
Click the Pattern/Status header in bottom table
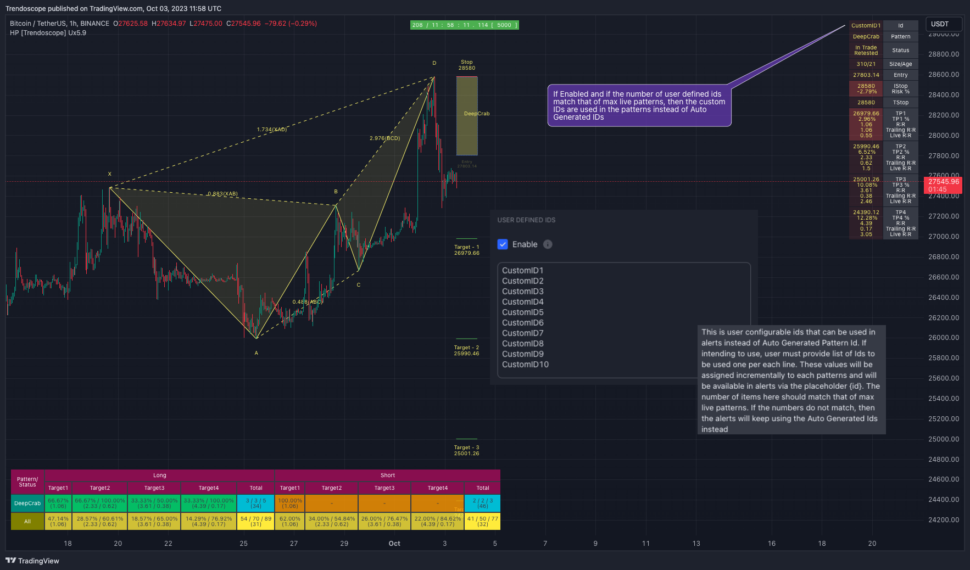(27, 482)
